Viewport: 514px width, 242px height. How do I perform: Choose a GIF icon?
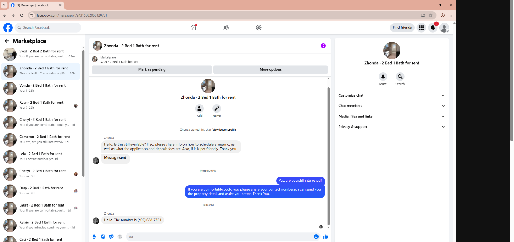120,237
